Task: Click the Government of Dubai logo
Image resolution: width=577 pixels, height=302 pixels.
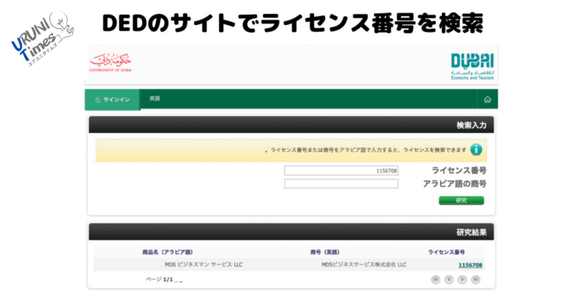Action: tap(110, 63)
